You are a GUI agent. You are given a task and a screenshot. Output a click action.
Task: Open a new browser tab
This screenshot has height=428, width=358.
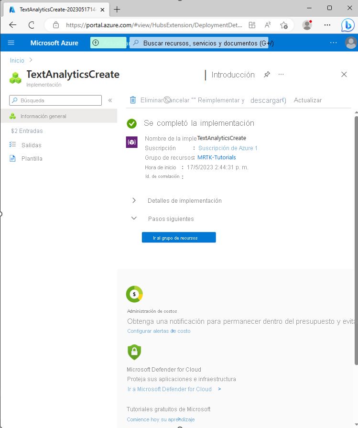pyautogui.click(x=117, y=10)
